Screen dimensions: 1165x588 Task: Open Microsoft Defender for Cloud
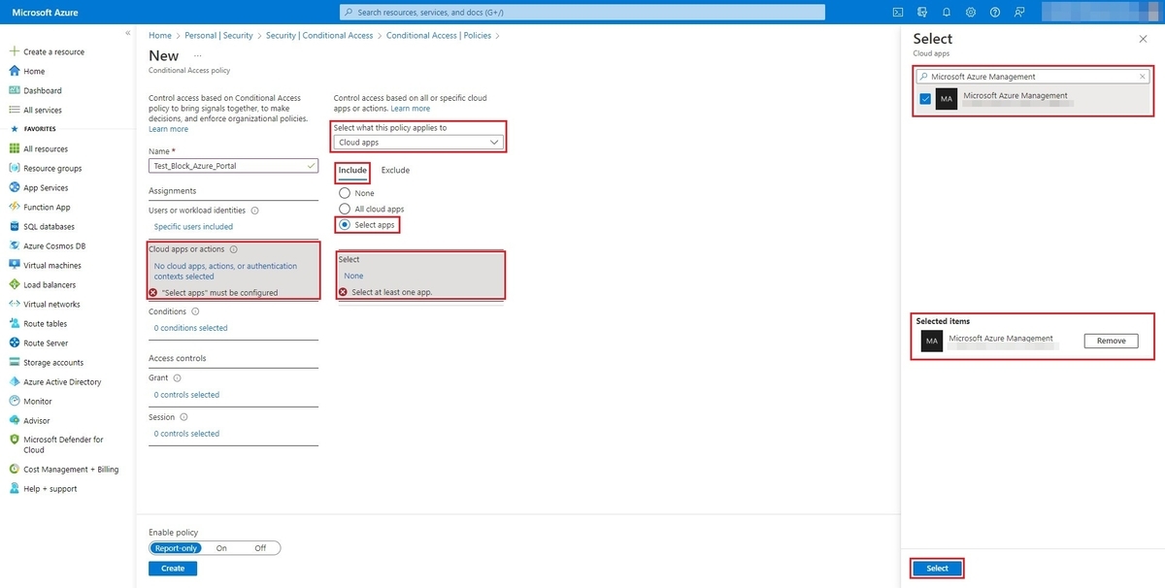click(63, 444)
